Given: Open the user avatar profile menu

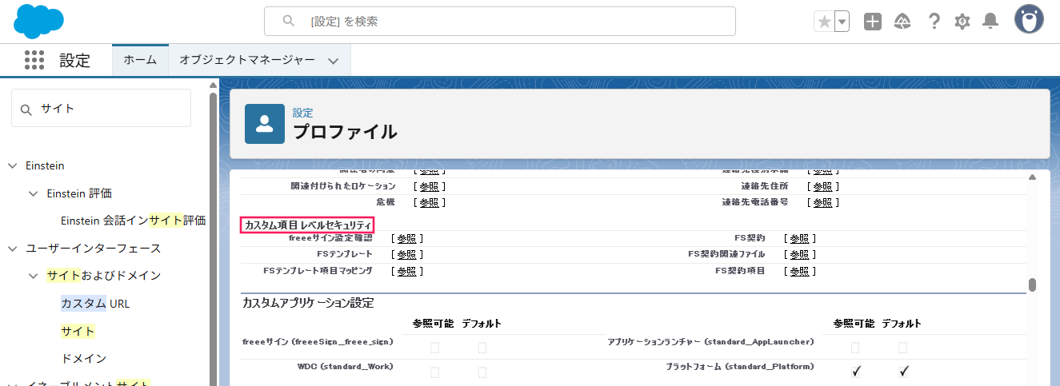Looking at the screenshot, I should (x=1029, y=20).
